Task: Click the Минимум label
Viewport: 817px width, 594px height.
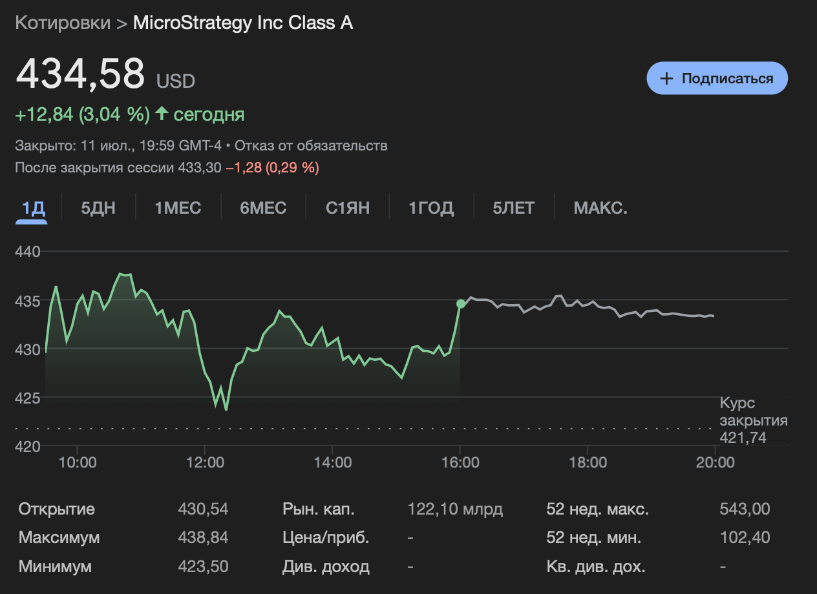Action: pos(56,566)
